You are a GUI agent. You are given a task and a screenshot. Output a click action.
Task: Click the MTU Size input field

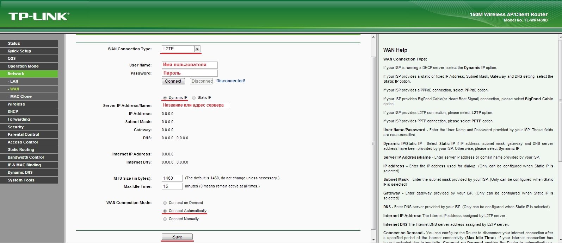172,178
